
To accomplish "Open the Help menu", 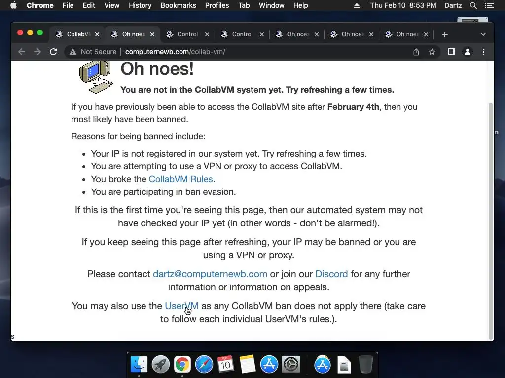I will click(x=300, y=5).
